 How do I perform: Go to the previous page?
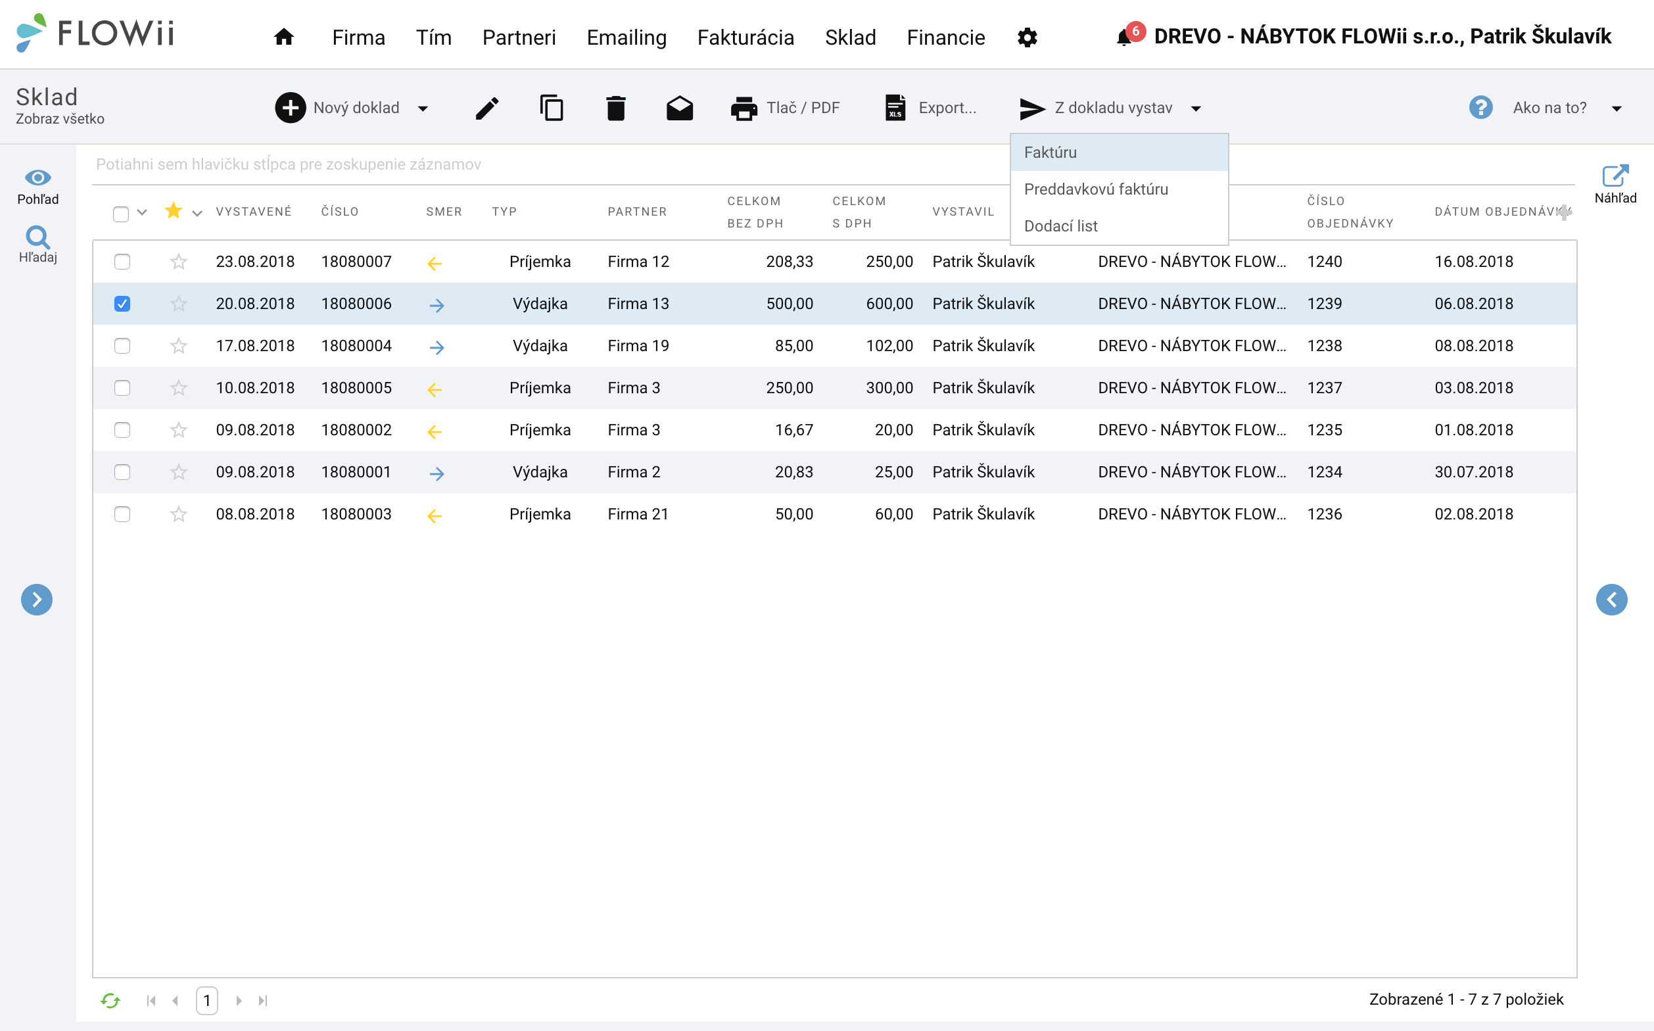[176, 1000]
